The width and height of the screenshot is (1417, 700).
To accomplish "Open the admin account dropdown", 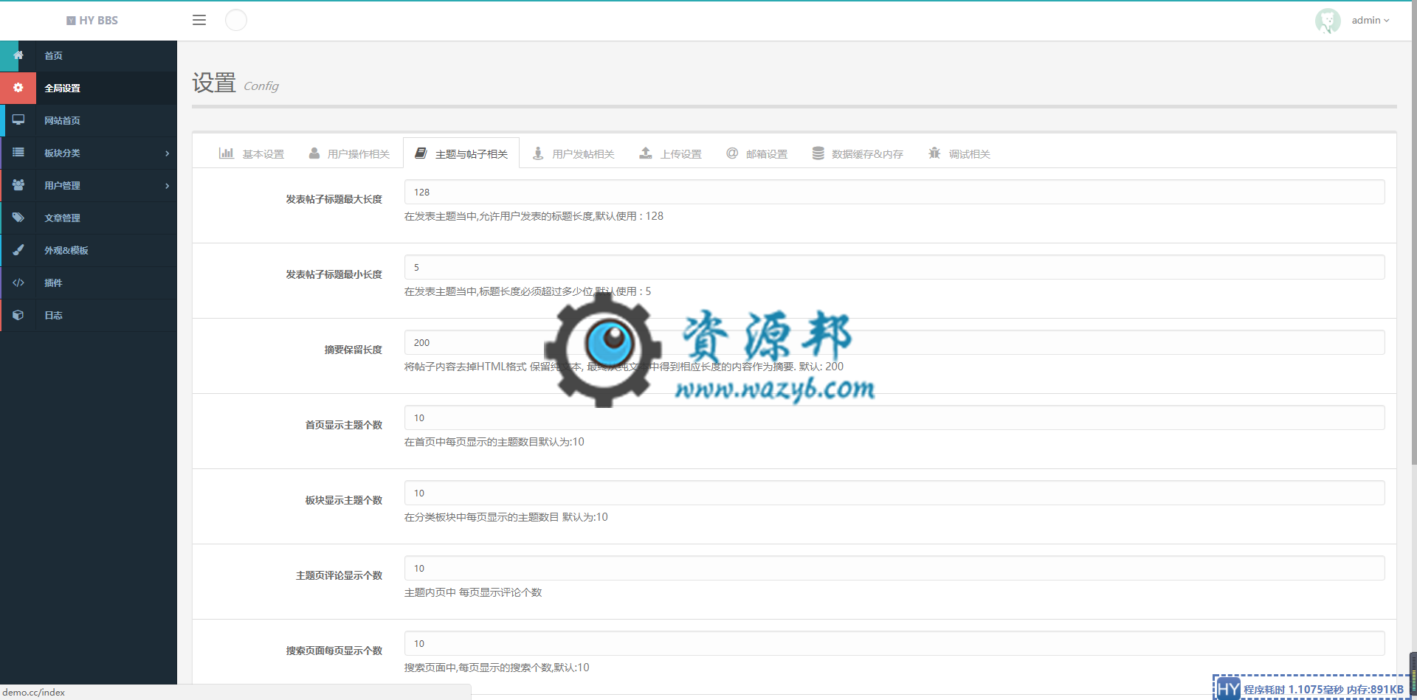I will (1371, 21).
